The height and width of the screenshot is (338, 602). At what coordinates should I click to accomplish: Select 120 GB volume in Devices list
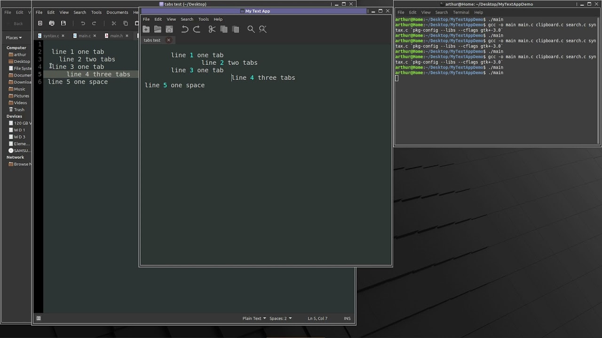[20, 123]
